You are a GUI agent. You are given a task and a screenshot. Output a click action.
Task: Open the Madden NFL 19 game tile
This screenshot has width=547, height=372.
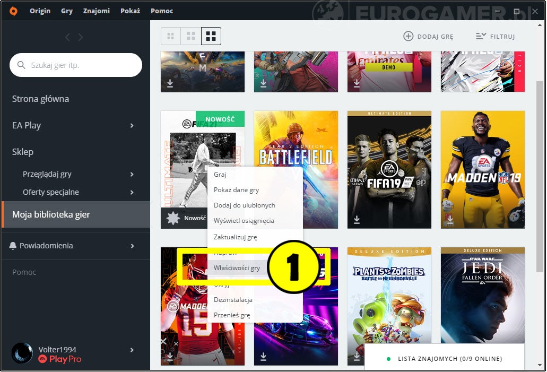click(x=483, y=170)
